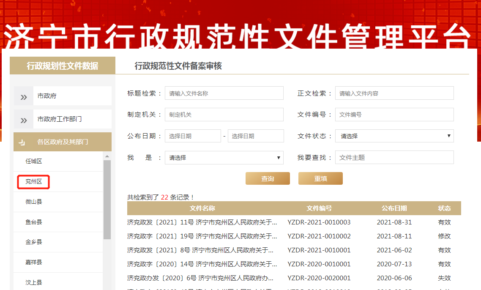This screenshot has width=481, height=290.
Task: Open the 市政府工作部门 menu item
Action: coord(60,120)
